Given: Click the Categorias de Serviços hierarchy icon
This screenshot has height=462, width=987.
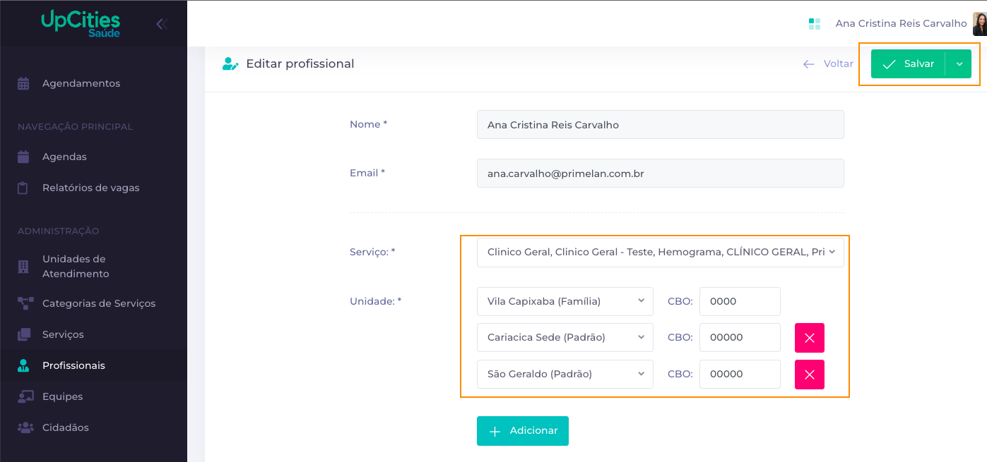Looking at the screenshot, I should [x=25, y=303].
